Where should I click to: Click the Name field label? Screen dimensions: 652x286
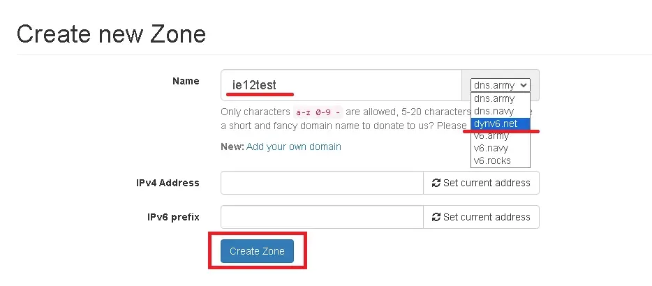pos(186,81)
